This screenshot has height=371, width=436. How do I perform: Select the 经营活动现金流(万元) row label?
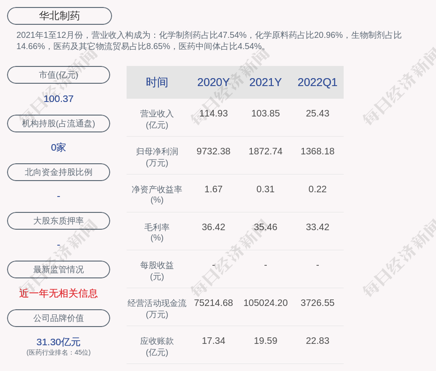(x=157, y=309)
